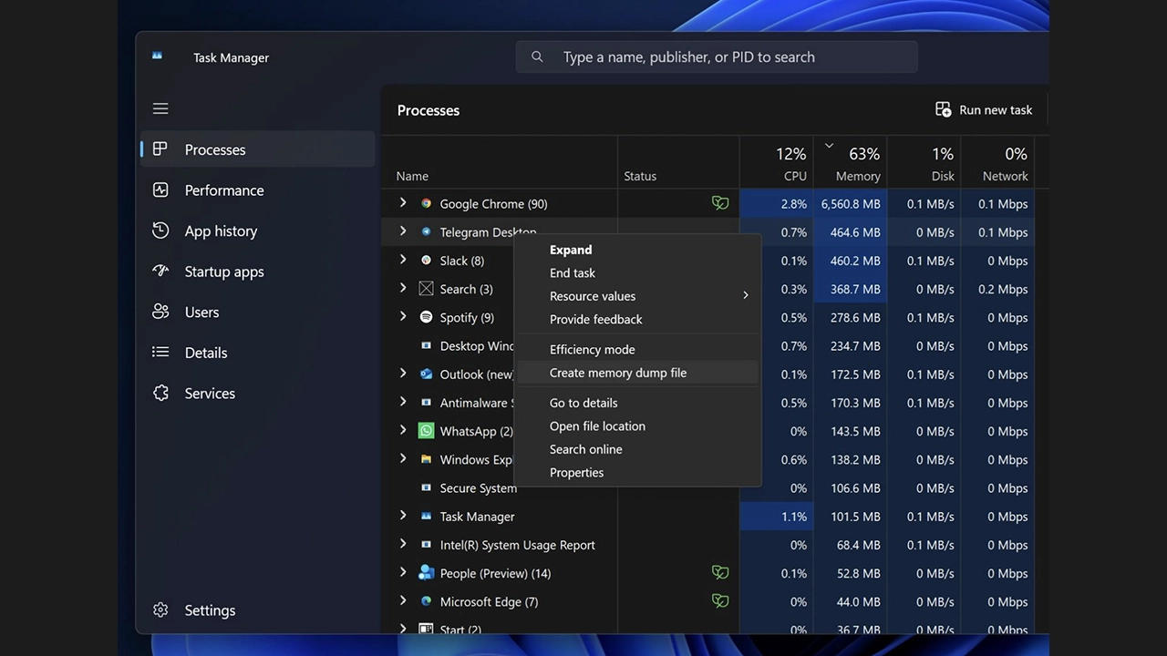
Task: Open the hamburger navigation menu icon
Action: click(160, 108)
